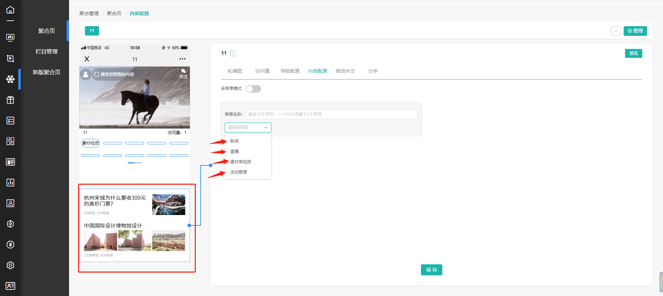
Task: Click the 聚合页 breadcrumb link
Action: click(114, 13)
